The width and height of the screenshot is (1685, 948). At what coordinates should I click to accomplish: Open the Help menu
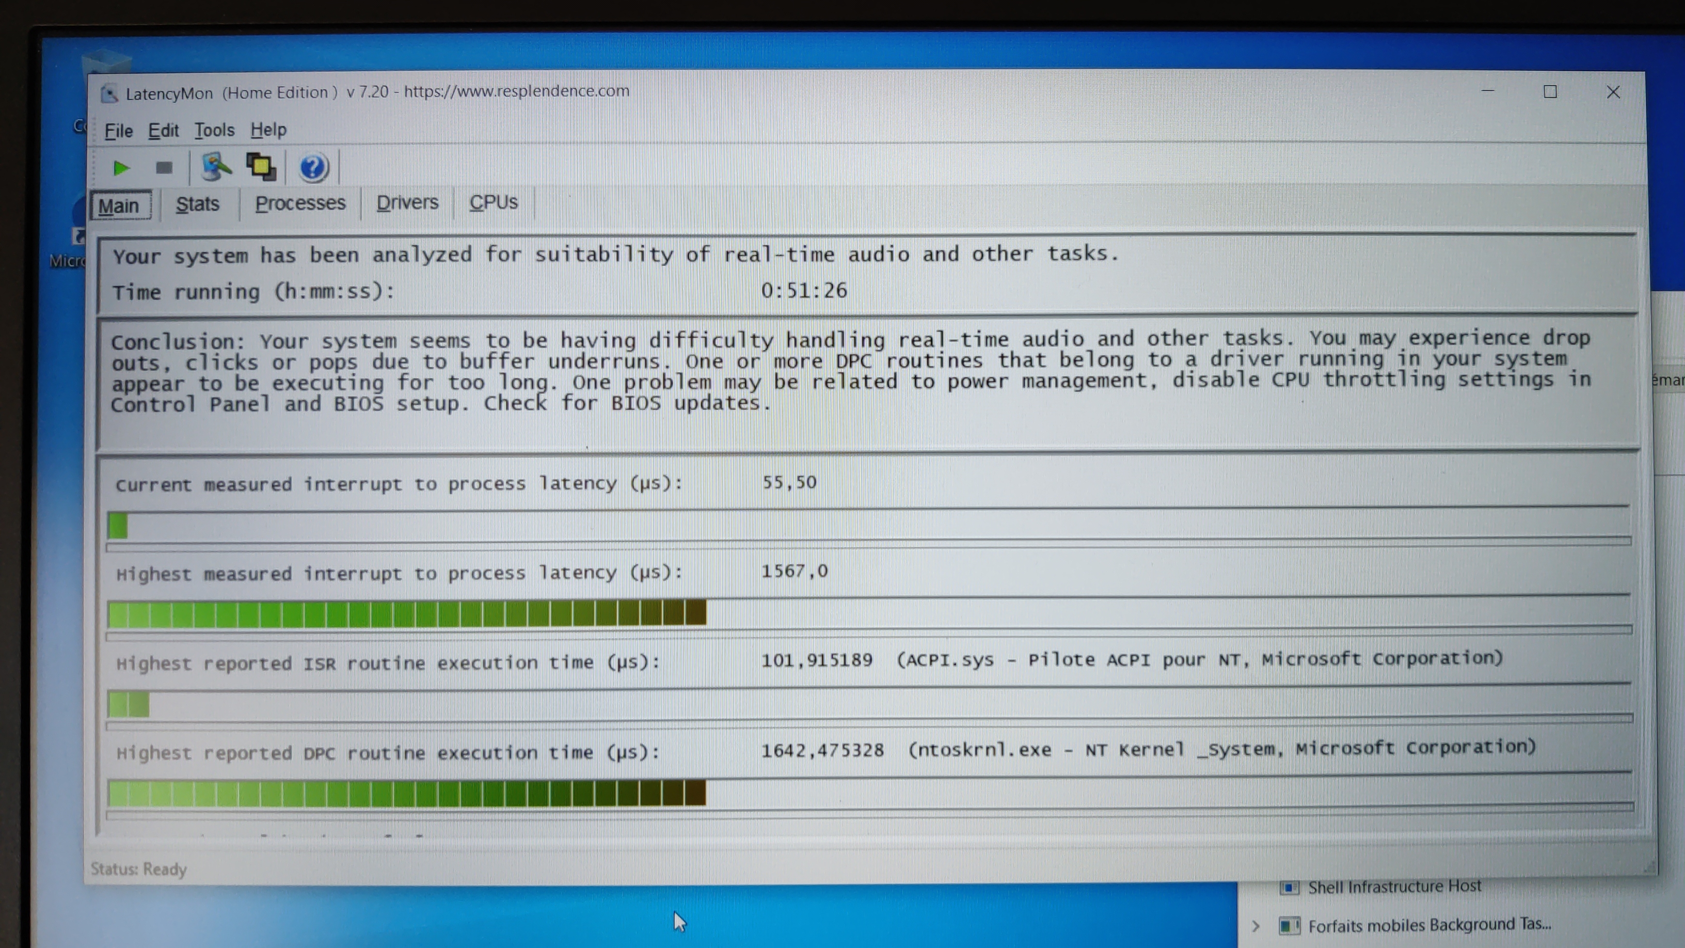pyautogui.click(x=268, y=130)
